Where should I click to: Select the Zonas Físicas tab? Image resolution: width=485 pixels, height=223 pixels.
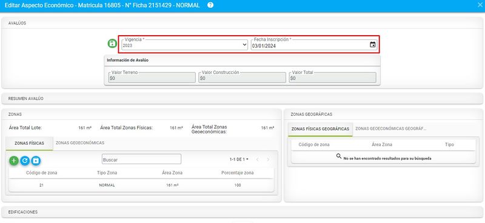tap(29, 144)
